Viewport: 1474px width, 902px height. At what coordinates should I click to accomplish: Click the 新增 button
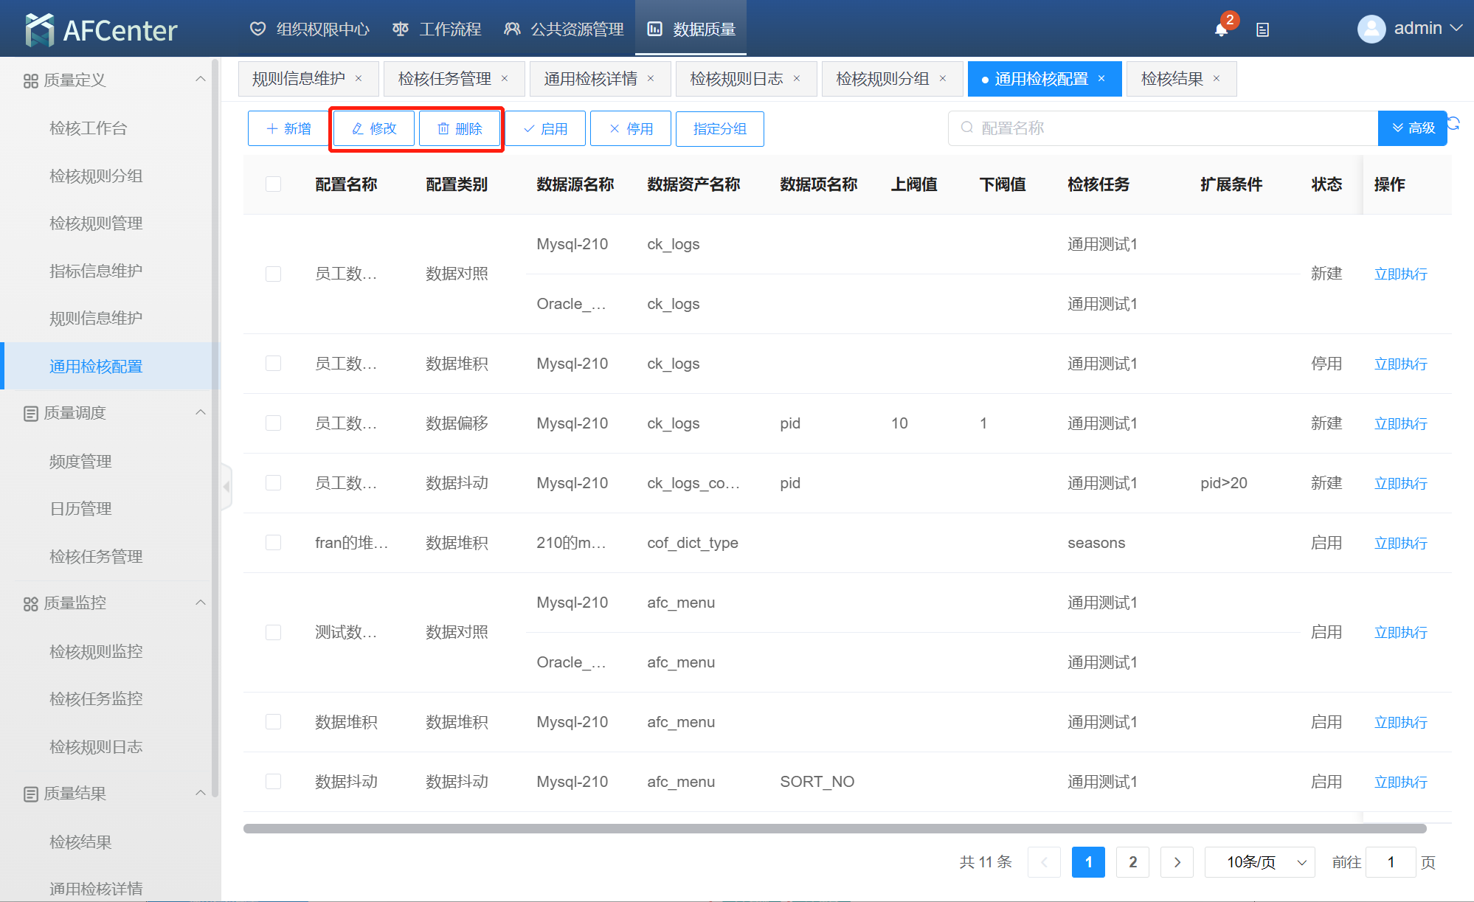288,128
